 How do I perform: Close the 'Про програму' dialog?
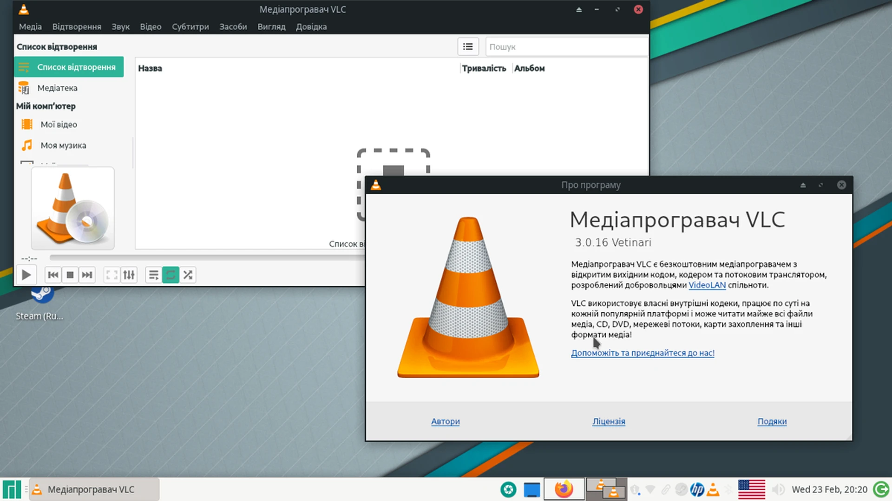coord(841,185)
